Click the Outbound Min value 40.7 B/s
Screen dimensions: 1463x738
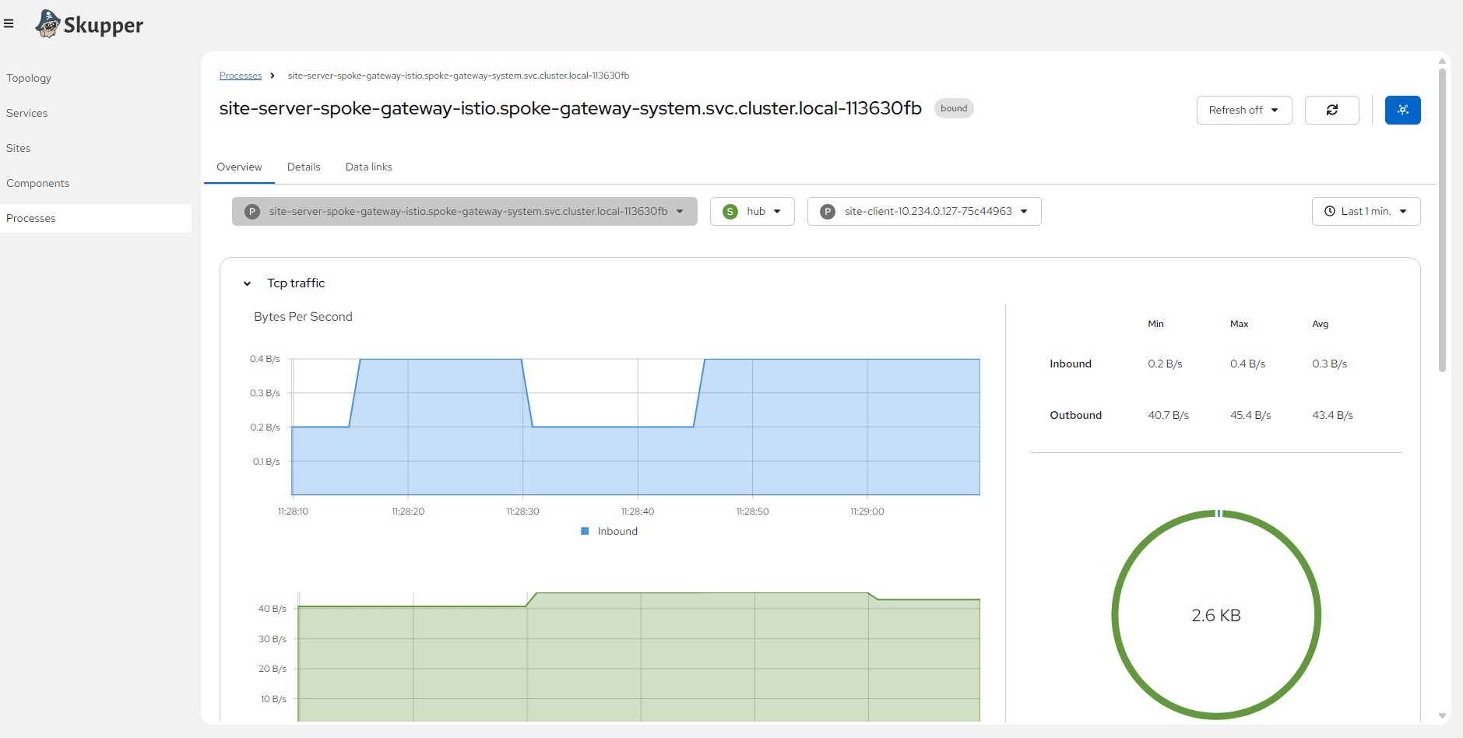pyautogui.click(x=1168, y=415)
